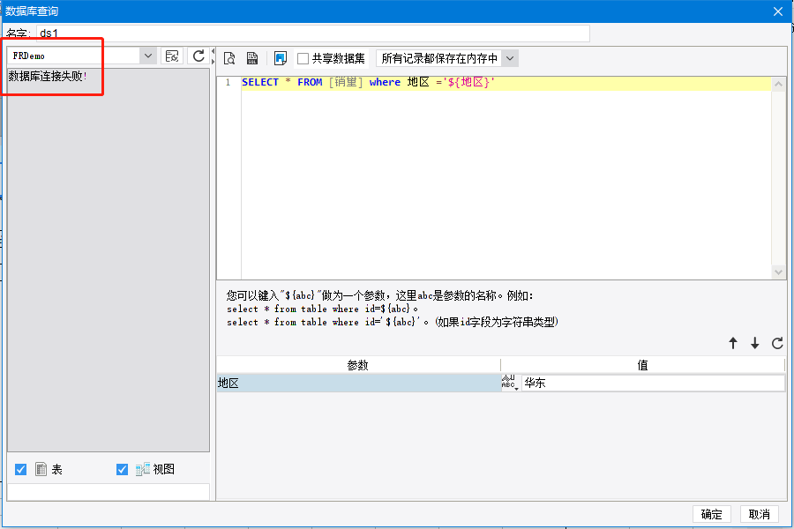
Task: Click the 华东 value field
Action: pyautogui.click(x=653, y=384)
